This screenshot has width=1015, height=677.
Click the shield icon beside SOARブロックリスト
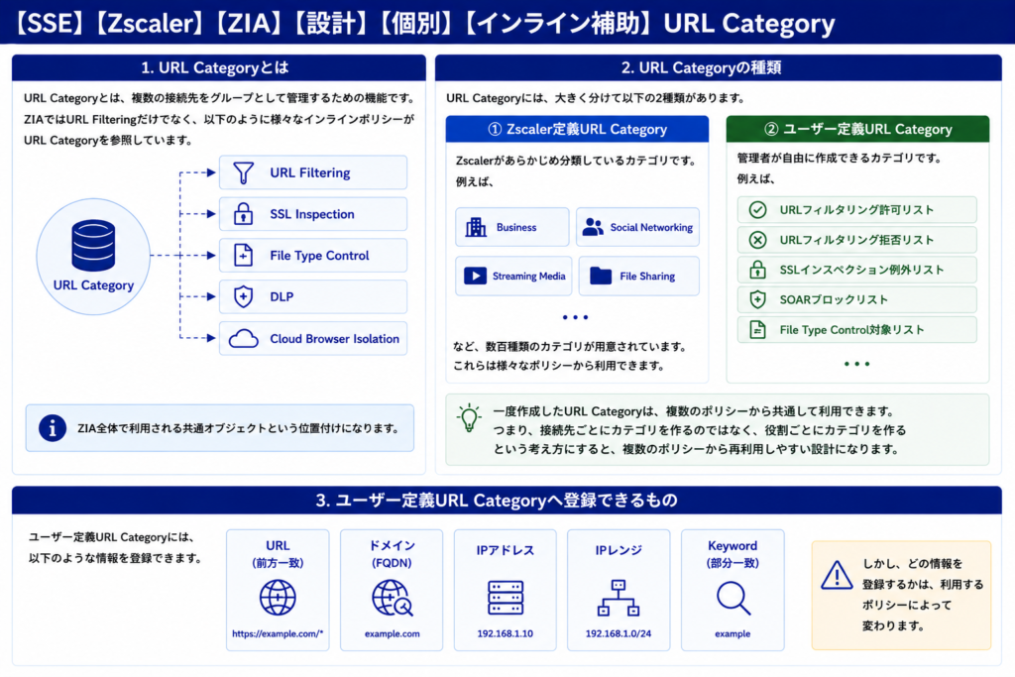[757, 299]
